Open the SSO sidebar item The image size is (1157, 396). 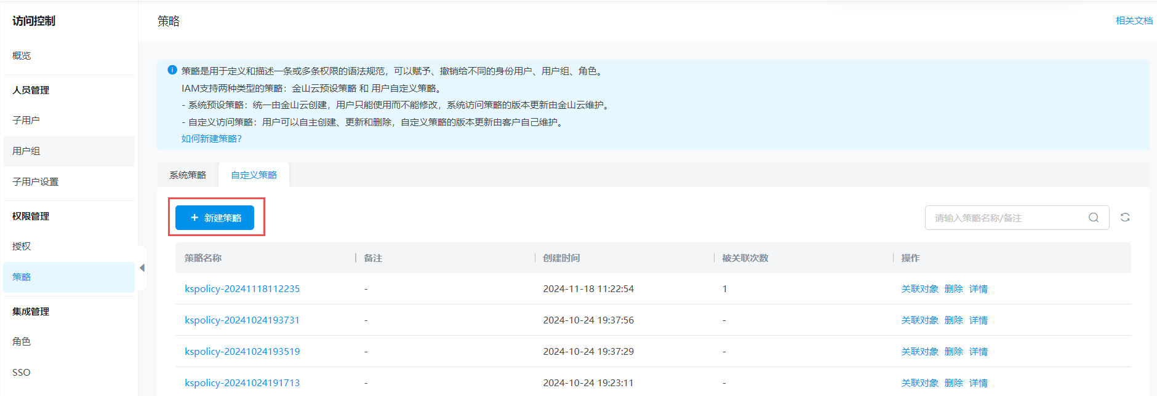click(22, 373)
